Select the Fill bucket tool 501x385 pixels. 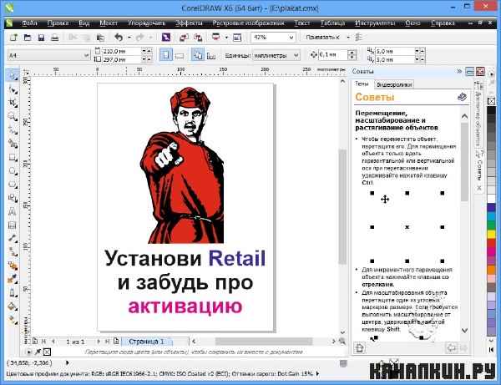[x=13, y=306]
